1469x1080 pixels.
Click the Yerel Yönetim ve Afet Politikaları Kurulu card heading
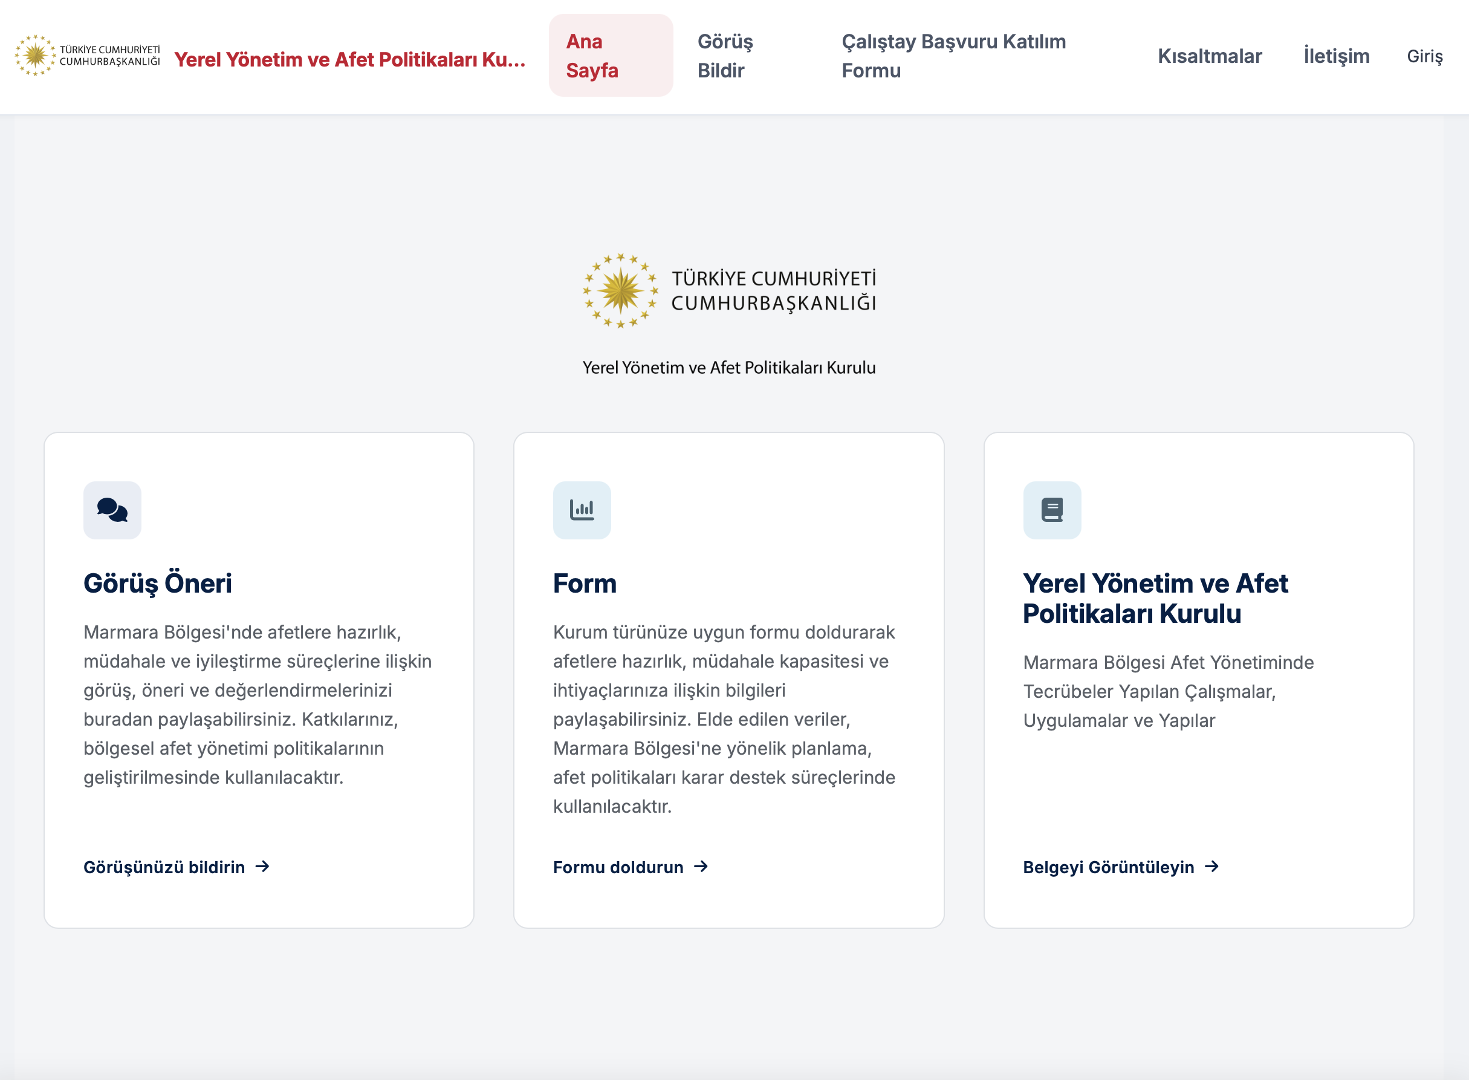coord(1155,598)
